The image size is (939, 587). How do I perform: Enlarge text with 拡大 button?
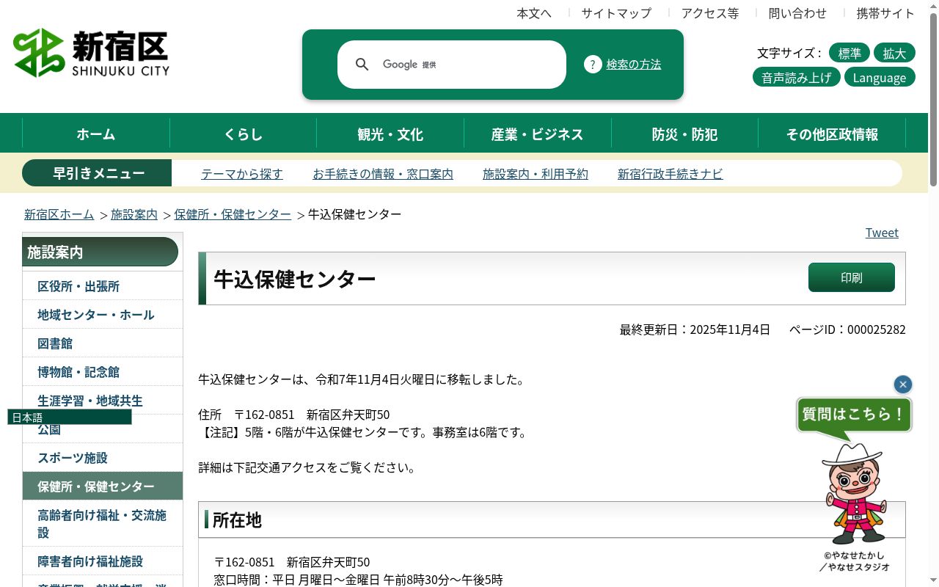894,53
